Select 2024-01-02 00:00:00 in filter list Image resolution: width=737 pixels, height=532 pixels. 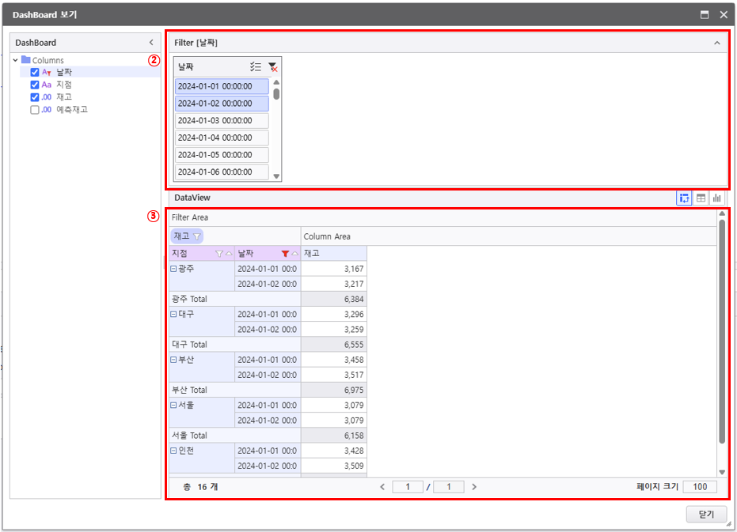click(x=222, y=104)
